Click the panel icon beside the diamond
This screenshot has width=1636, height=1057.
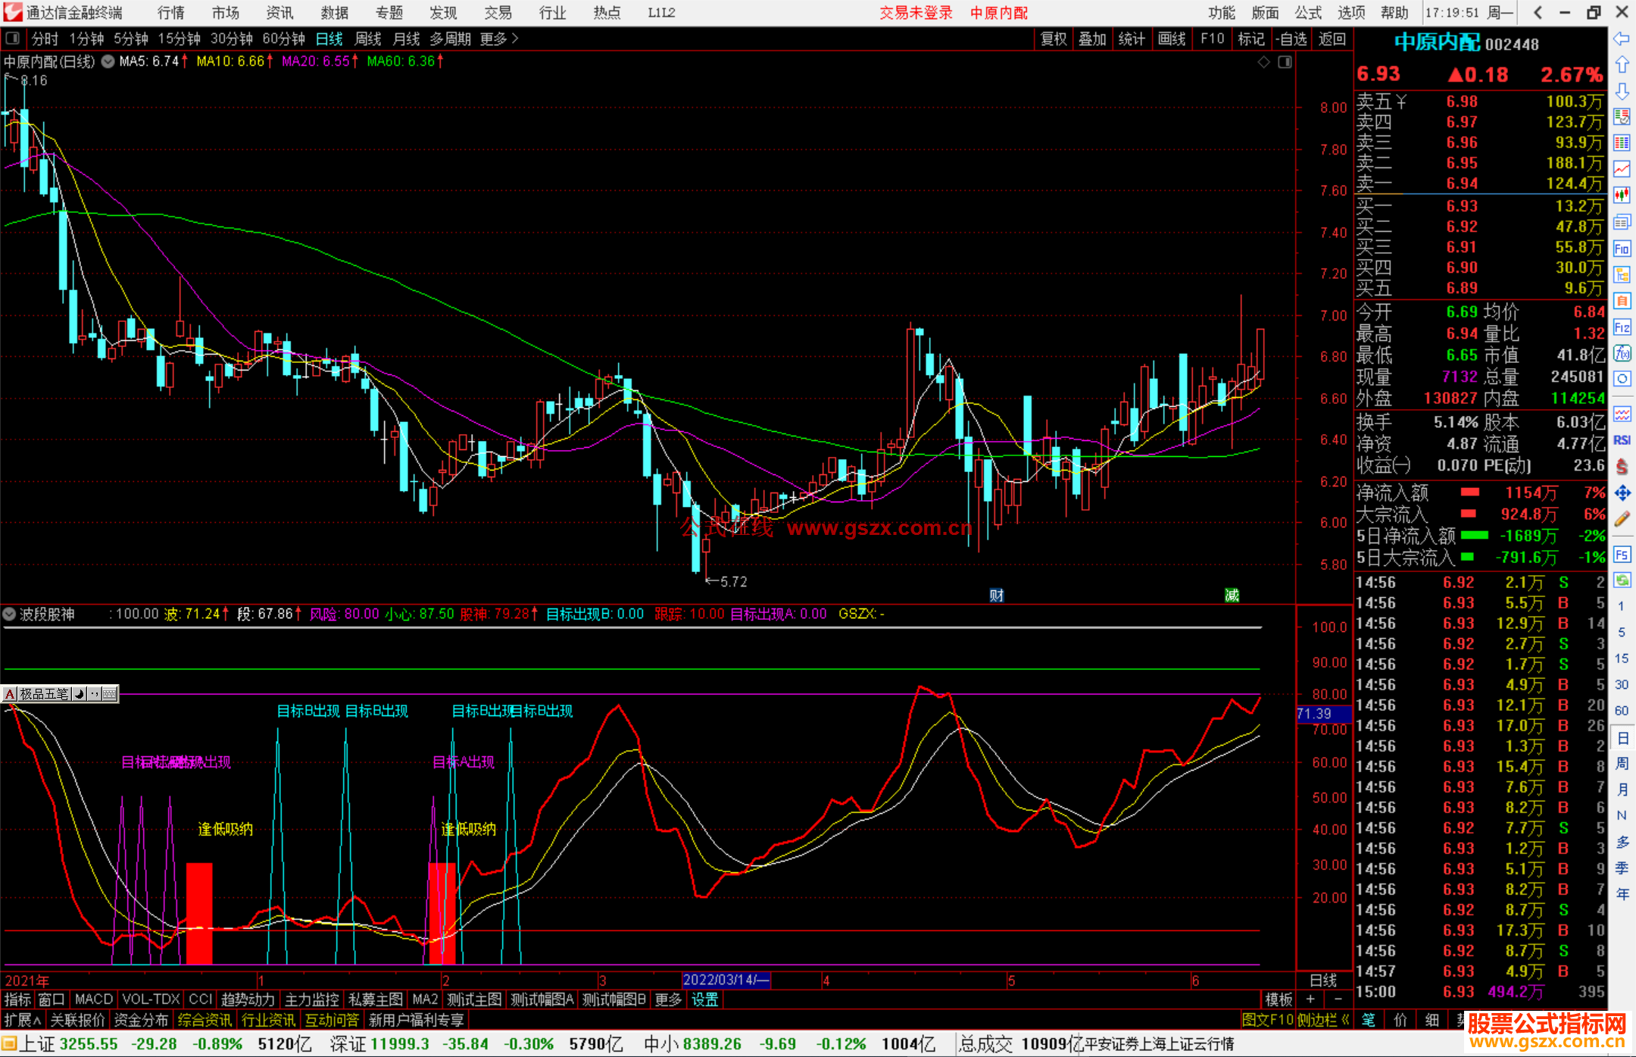1285,62
